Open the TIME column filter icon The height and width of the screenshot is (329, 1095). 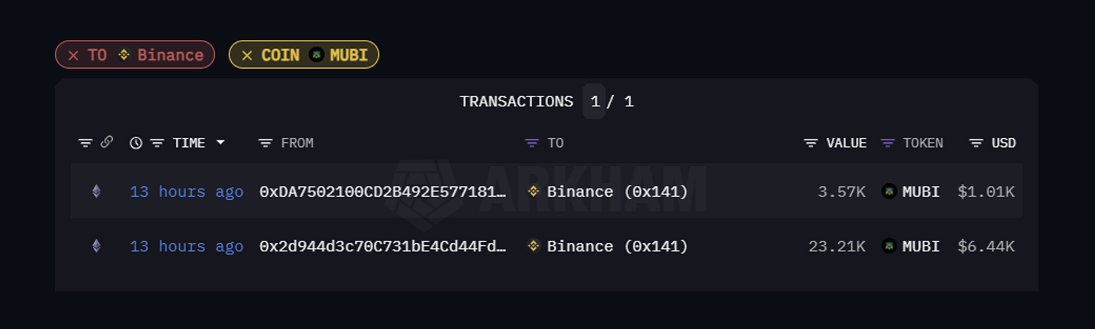157,143
